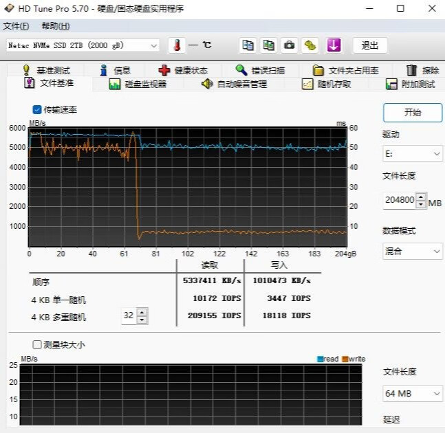Image resolution: width=445 pixels, height=433 pixels.
Task: Open the 文件(F) menu
Action: point(16,26)
